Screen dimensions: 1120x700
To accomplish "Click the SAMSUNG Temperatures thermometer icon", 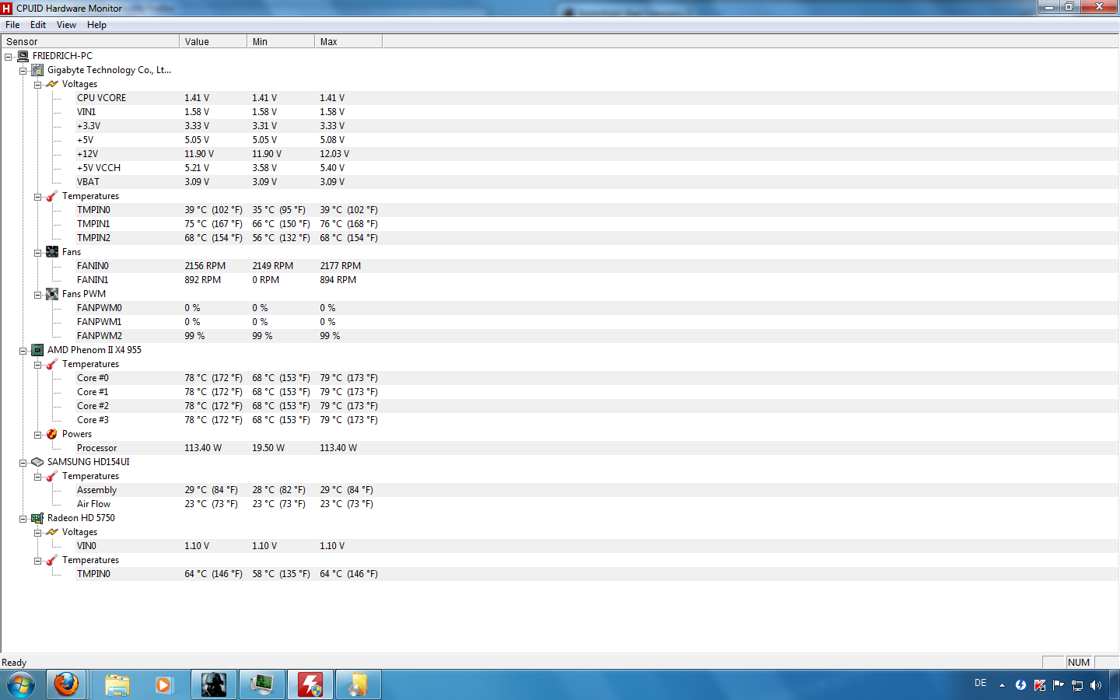I will tap(52, 476).
